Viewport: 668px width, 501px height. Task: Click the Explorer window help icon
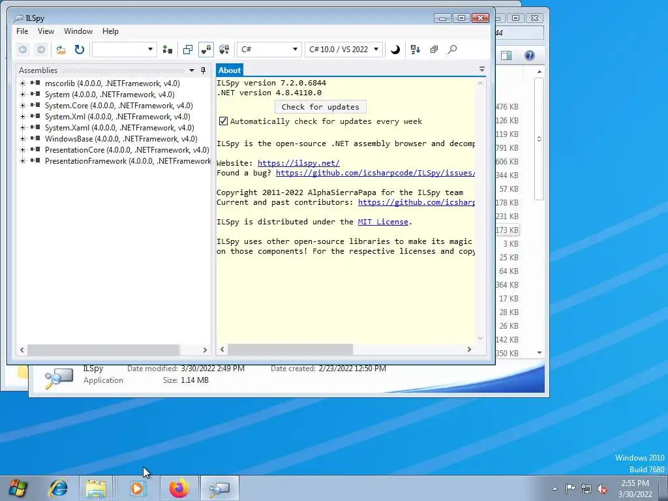pyautogui.click(x=530, y=55)
